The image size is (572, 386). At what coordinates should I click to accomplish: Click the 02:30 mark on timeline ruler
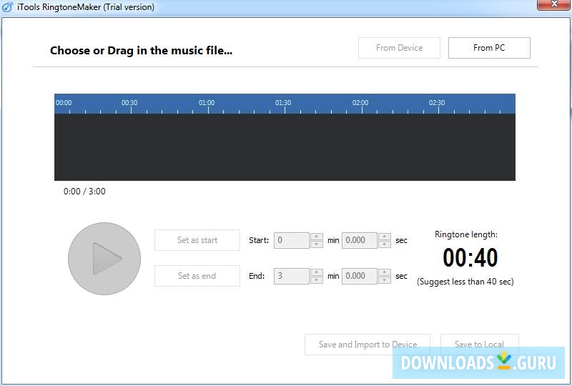coord(437,103)
